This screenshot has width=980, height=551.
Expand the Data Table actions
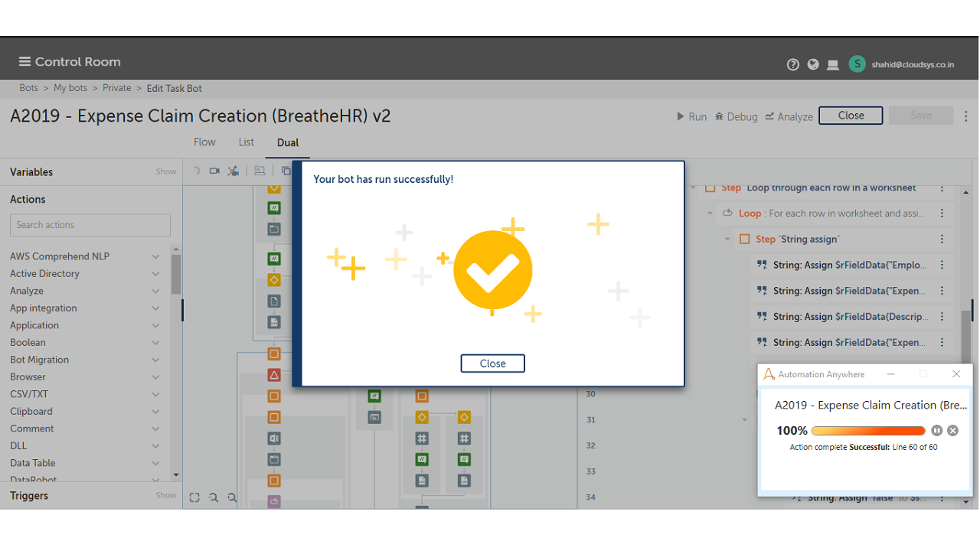coord(155,463)
